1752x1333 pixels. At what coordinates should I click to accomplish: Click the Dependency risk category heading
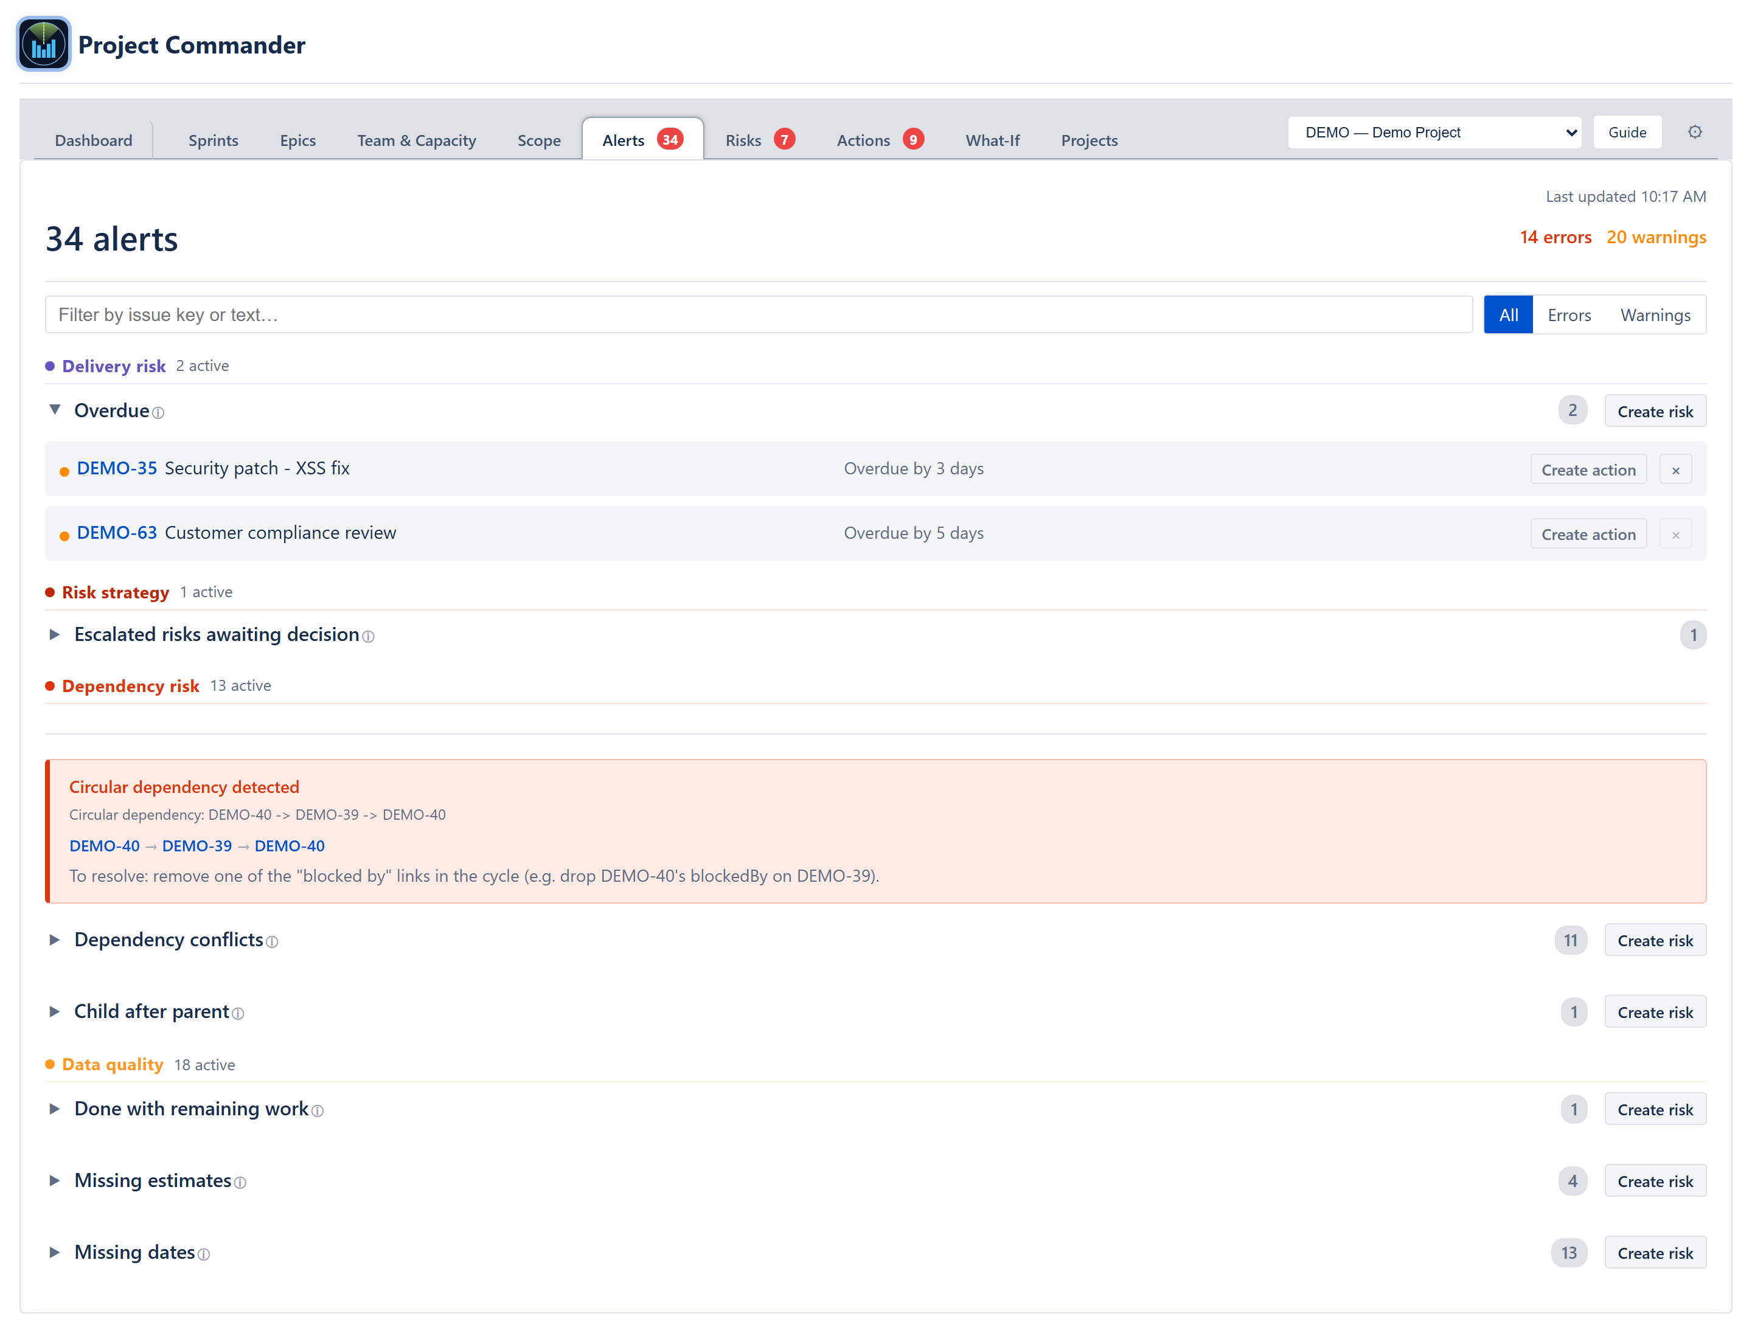130,687
